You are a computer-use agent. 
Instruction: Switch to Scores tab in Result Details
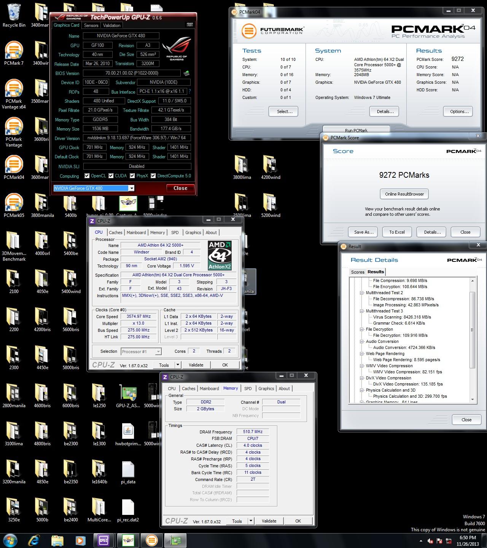358,272
